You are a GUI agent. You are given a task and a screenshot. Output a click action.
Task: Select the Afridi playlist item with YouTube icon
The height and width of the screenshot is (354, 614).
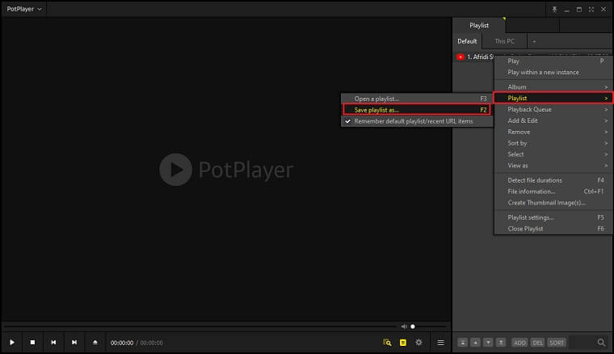pos(474,57)
